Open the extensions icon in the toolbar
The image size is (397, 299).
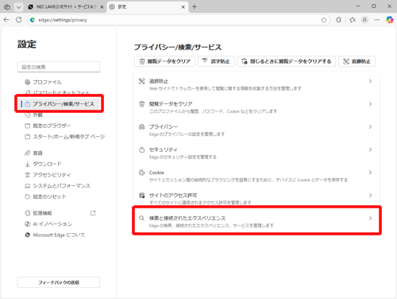tap(338, 20)
